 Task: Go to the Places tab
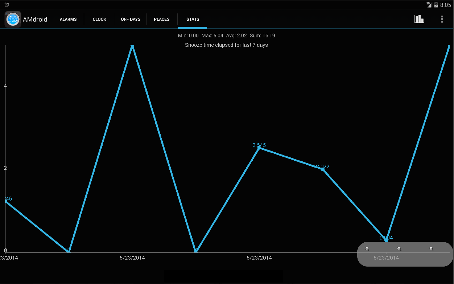click(162, 19)
